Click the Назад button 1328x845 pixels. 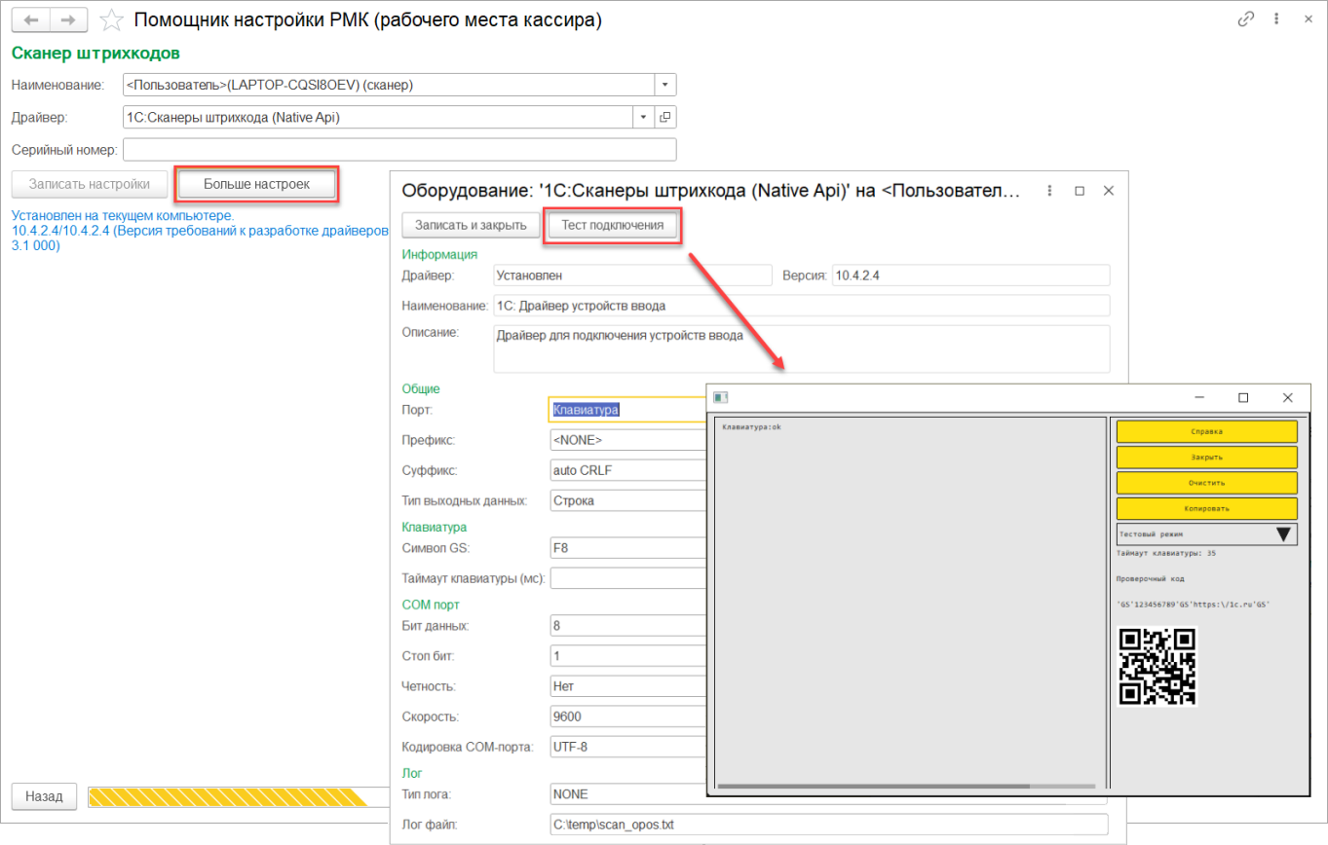44,796
